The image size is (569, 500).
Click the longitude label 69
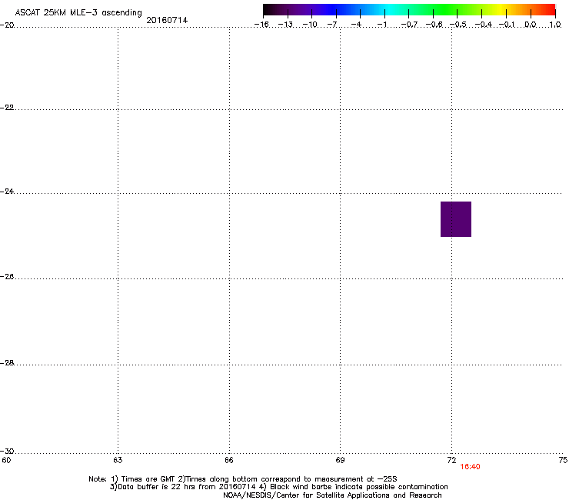[x=340, y=460]
